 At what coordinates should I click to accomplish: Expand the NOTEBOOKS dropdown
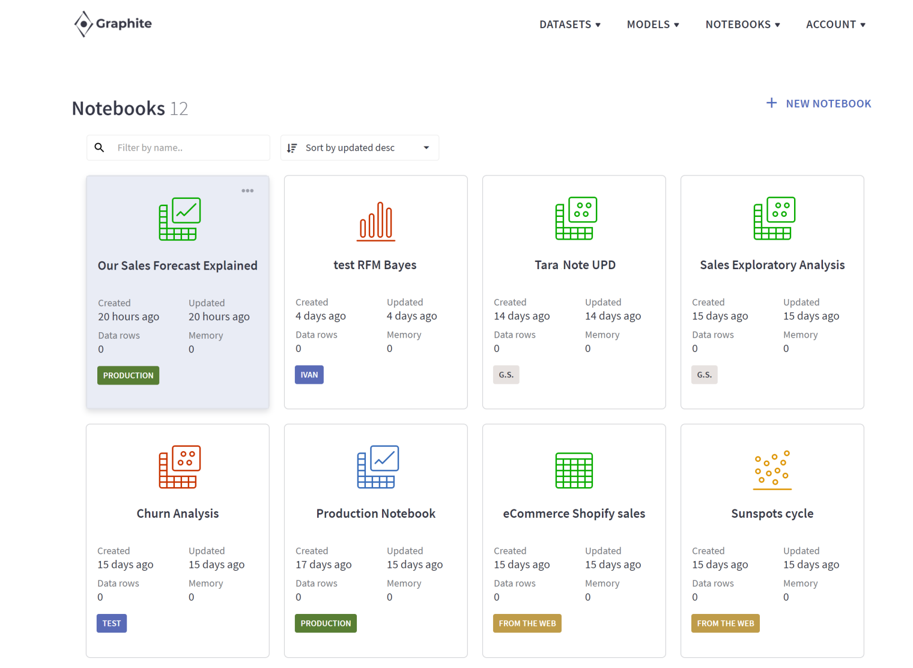[x=742, y=24]
